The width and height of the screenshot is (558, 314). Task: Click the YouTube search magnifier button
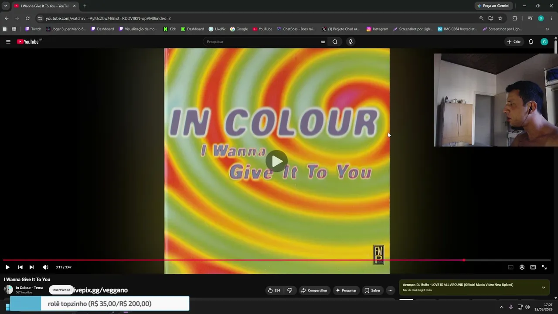(x=335, y=42)
